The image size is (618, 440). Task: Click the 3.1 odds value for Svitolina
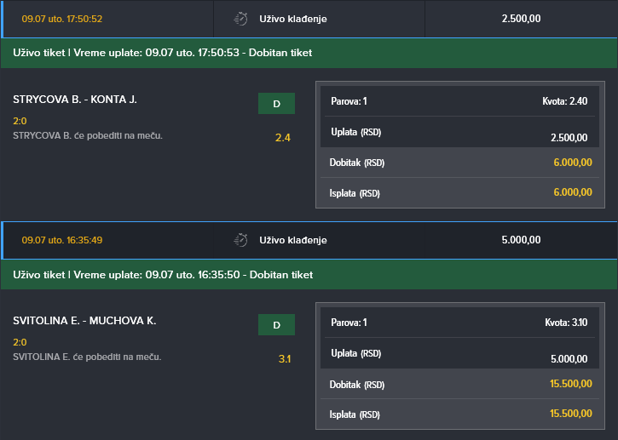click(x=284, y=359)
